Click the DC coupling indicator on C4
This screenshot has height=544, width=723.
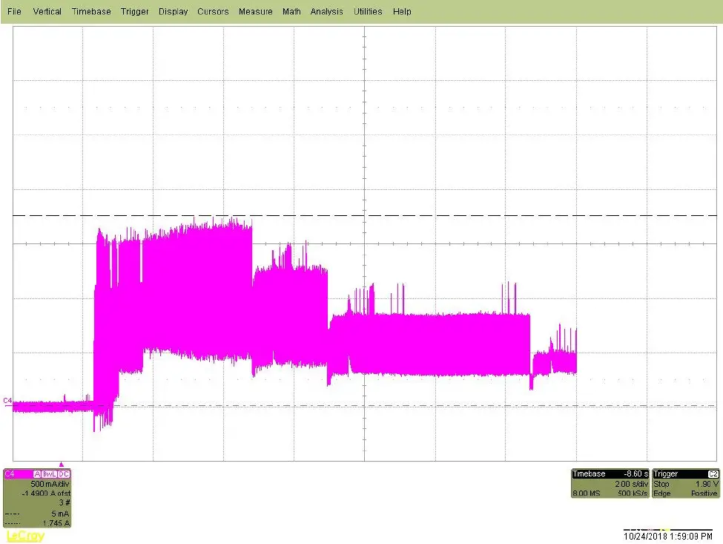[x=64, y=473]
